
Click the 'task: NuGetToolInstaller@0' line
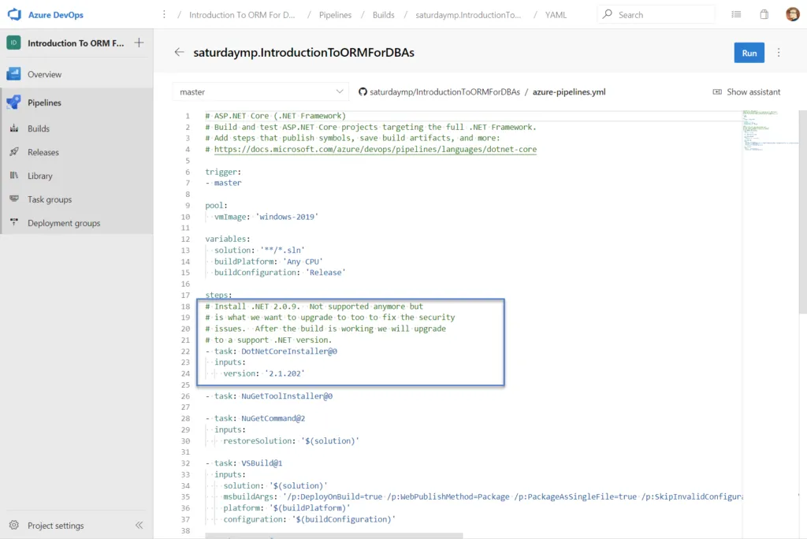269,396
